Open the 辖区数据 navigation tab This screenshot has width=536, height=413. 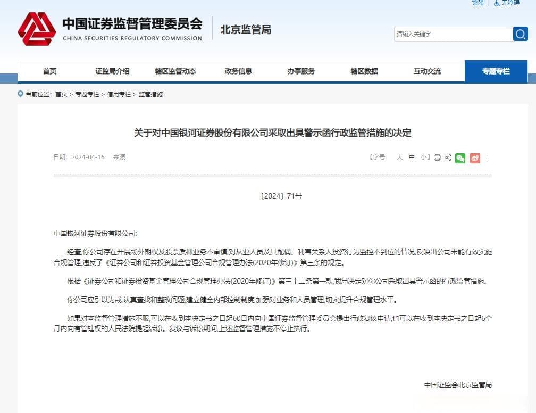(x=364, y=71)
